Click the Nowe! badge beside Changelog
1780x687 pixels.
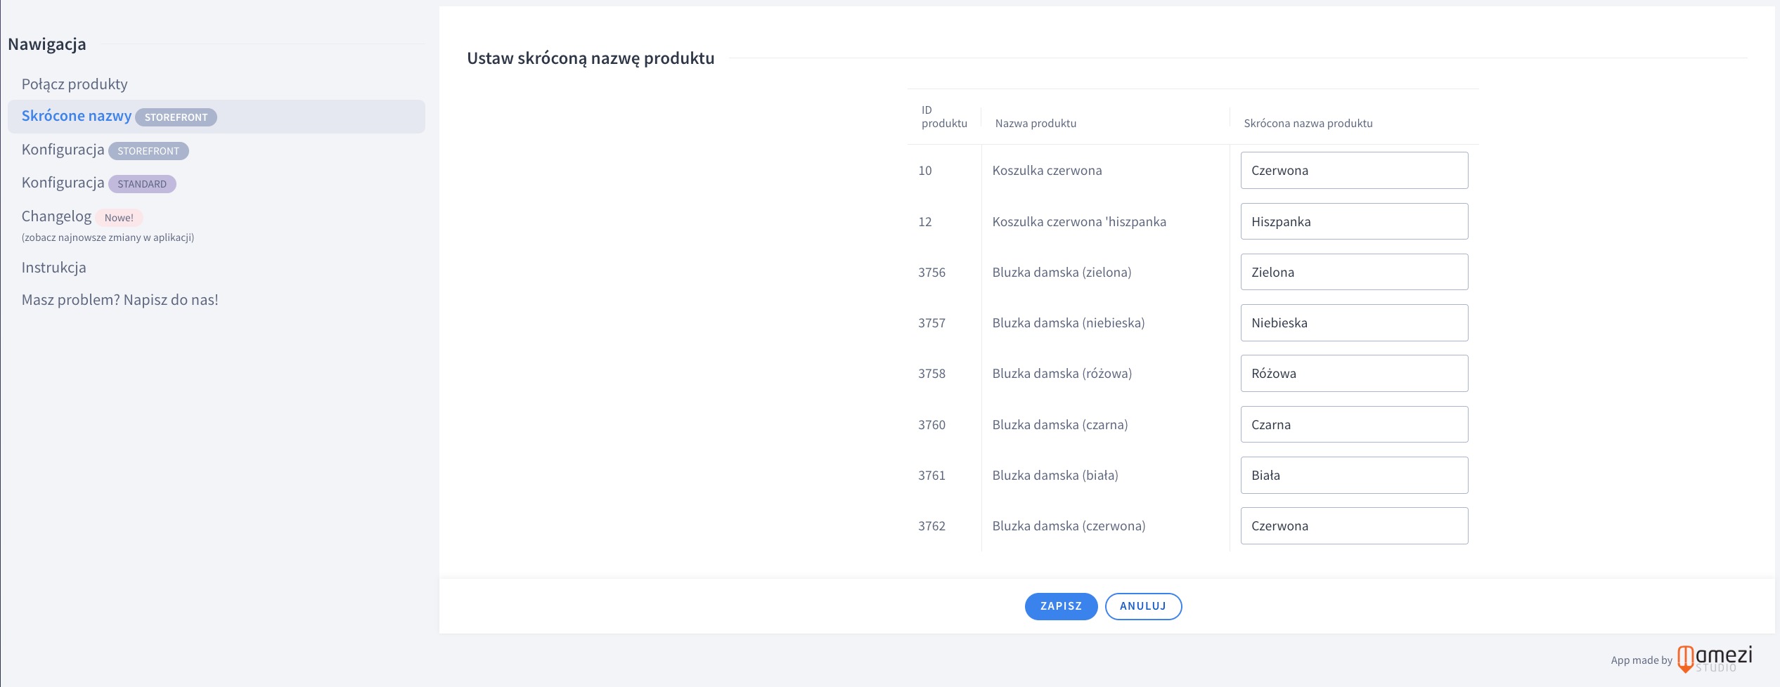[x=119, y=218]
